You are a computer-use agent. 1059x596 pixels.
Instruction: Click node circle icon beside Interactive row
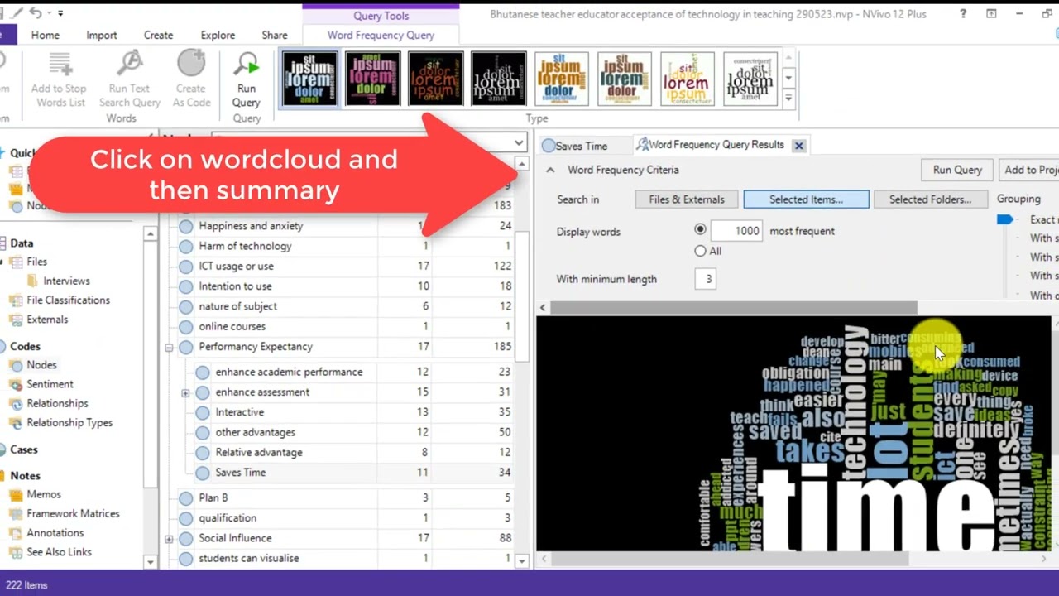click(203, 412)
